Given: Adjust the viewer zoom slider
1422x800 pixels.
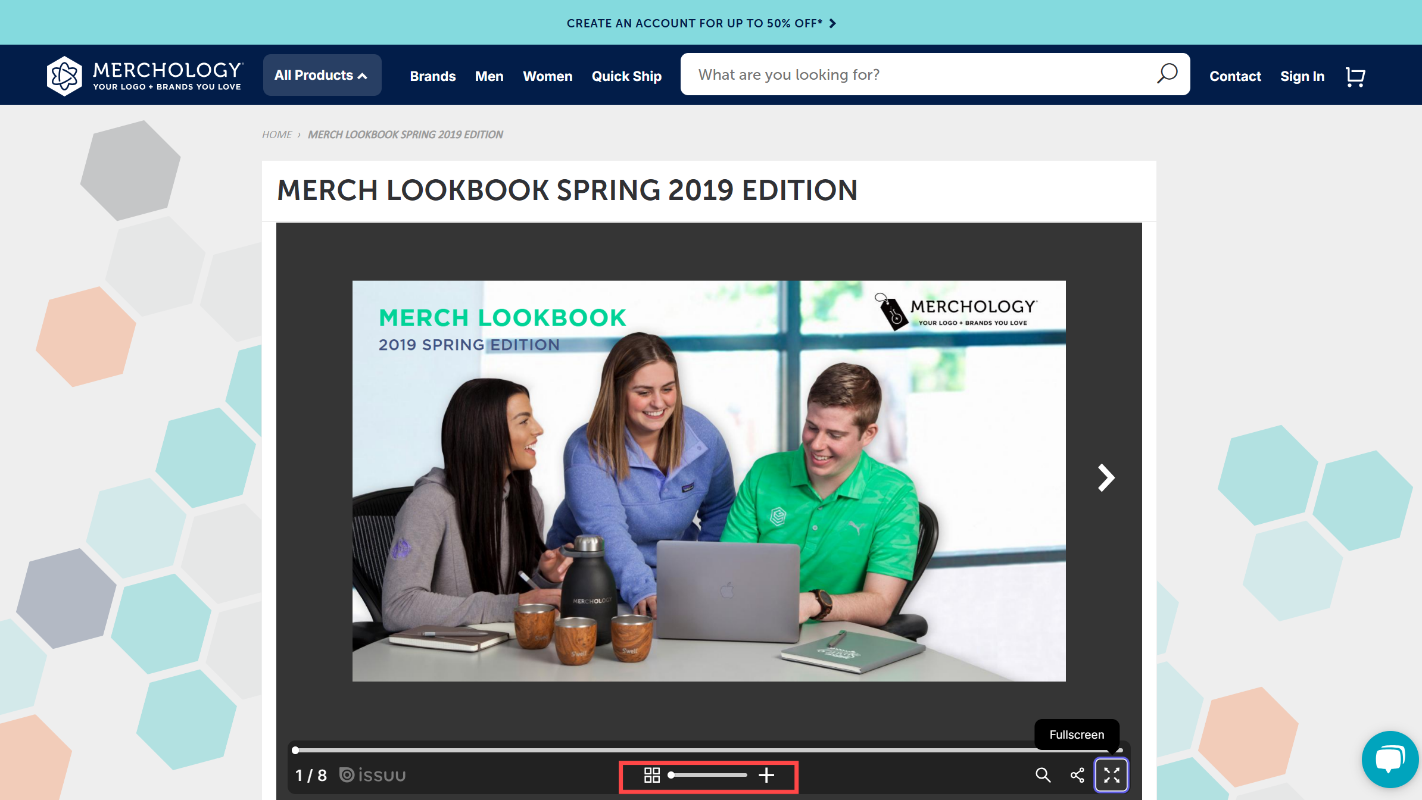Looking at the screenshot, I should pyautogui.click(x=708, y=775).
